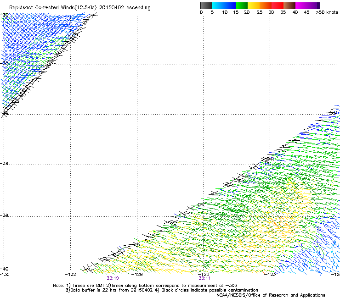
Task: Click the 'Times are GMT' note line
Action: (145, 286)
